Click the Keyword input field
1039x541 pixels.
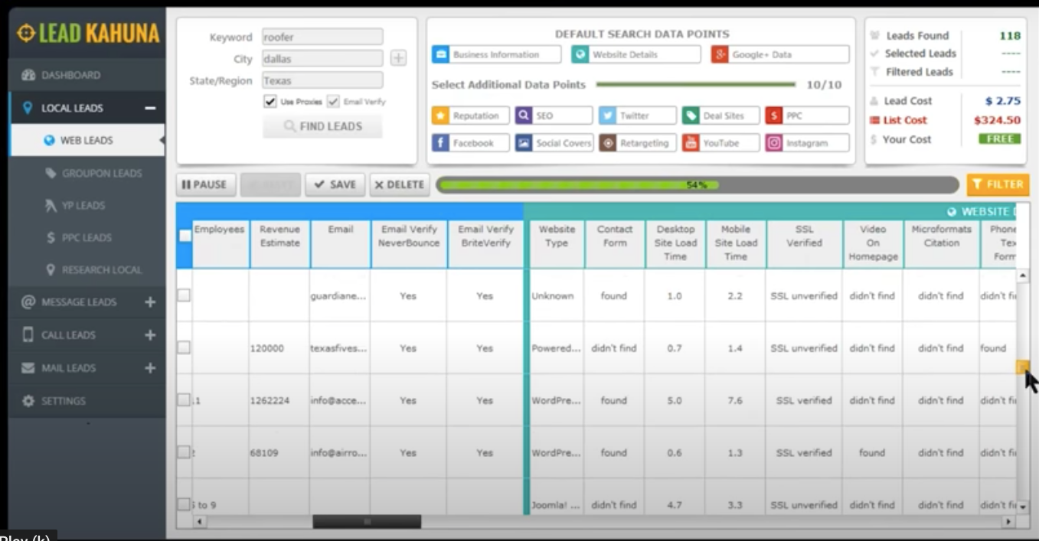coord(322,37)
